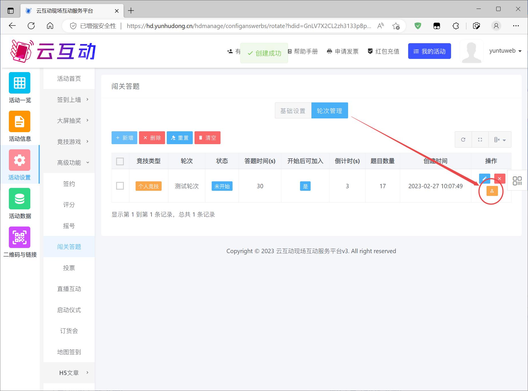Open 二维码与链接 sidebar icon
Screen dimensions: 528x391
pos(19,242)
